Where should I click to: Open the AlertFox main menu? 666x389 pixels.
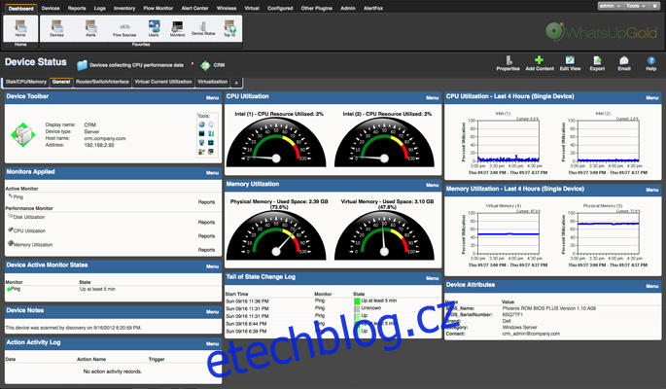point(373,8)
